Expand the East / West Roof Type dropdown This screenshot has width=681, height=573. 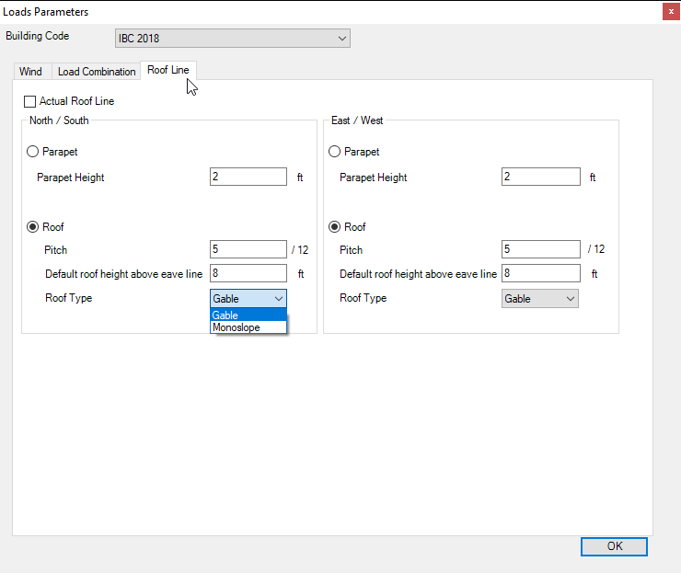[540, 298]
